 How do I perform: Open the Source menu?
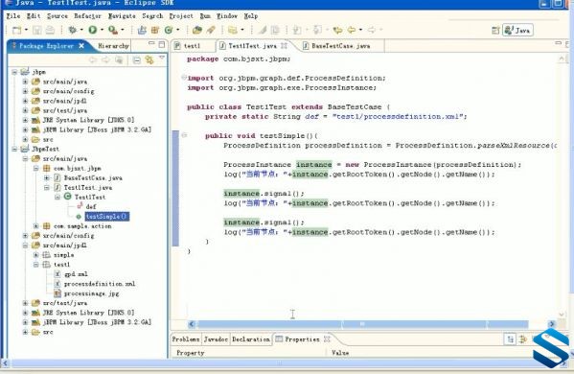pyautogui.click(x=57, y=16)
